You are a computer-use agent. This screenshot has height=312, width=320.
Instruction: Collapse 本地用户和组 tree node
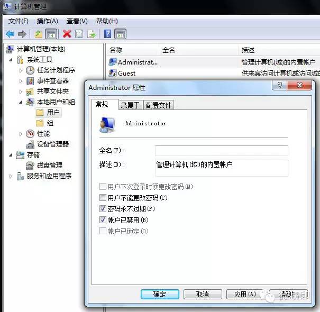coord(21,102)
